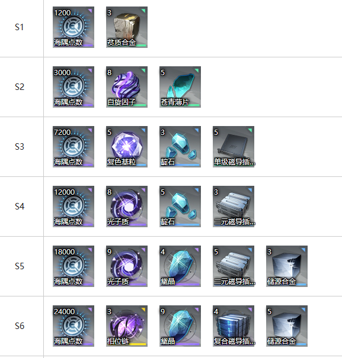
Task: Select the 自旋因子 item icon
Action: [127, 87]
